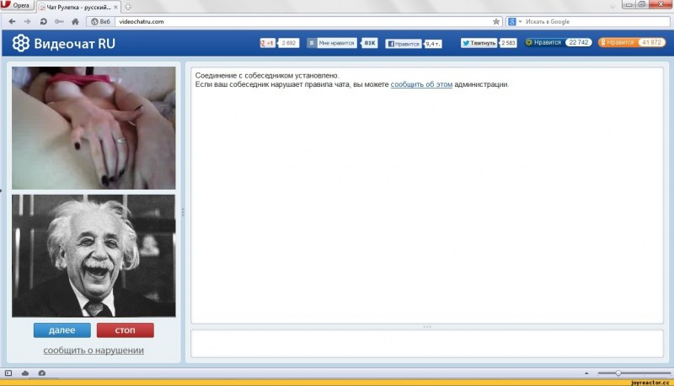Restore down the Opera window
674x386 pixels.
point(642,5)
